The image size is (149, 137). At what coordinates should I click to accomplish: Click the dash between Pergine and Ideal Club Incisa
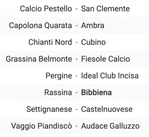(77, 76)
